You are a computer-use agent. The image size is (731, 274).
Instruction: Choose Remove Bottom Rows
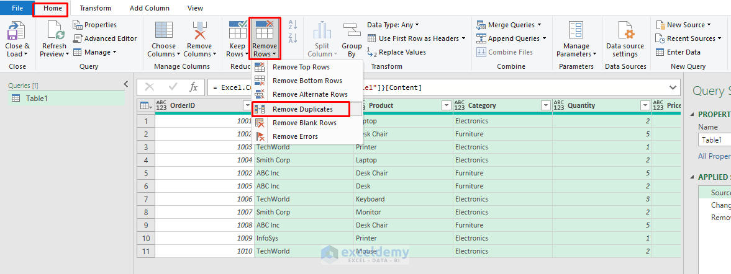[x=307, y=81]
